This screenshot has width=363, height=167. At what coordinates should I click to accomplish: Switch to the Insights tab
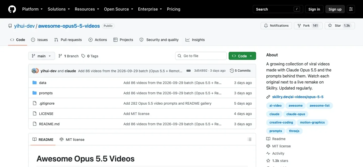pyautogui.click(x=195, y=40)
